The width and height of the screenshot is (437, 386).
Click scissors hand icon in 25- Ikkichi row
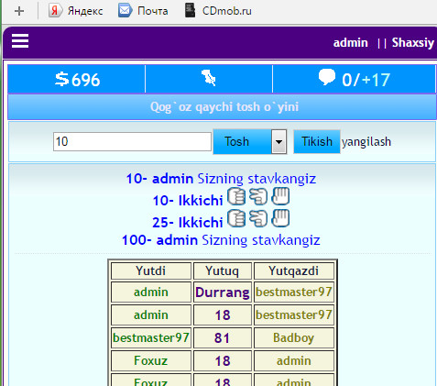(x=258, y=218)
